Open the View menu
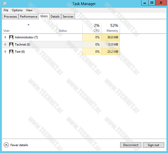 pos(29,10)
